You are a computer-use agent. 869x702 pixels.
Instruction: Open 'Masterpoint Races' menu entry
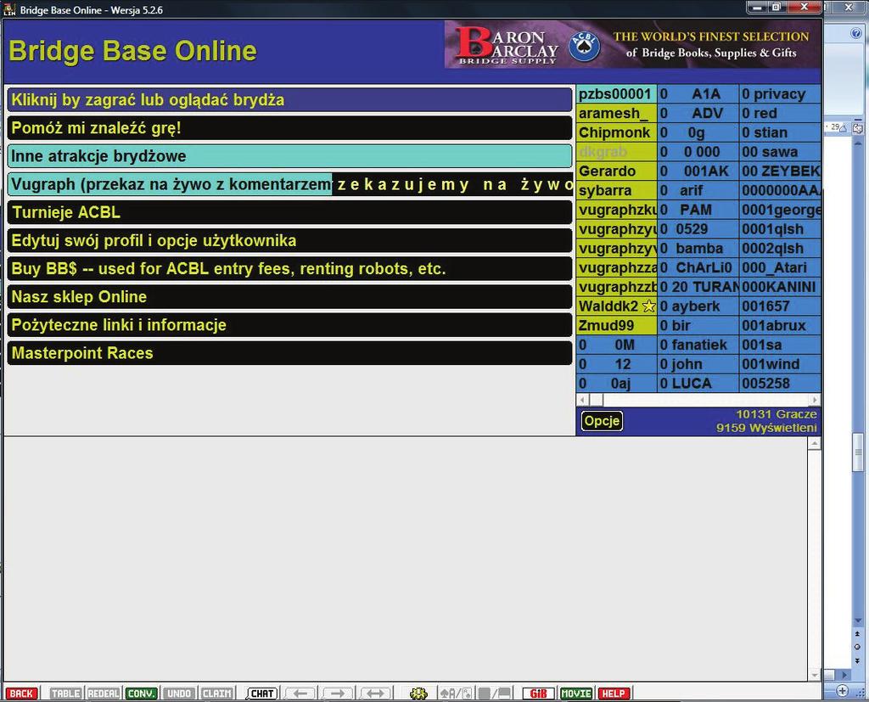pyautogui.click(x=290, y=353)
